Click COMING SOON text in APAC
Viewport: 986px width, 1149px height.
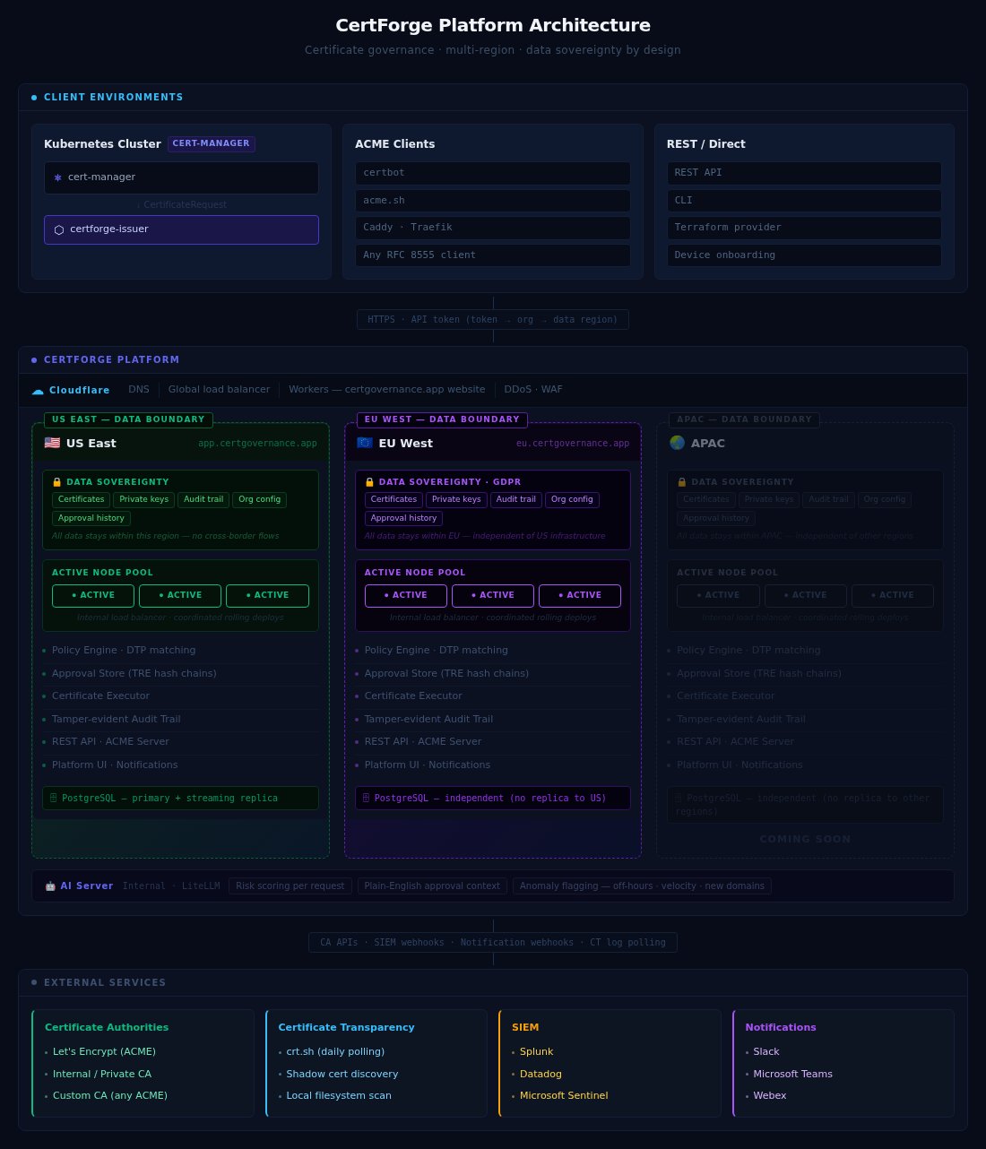pyautogui.click(x=805, y=840)
